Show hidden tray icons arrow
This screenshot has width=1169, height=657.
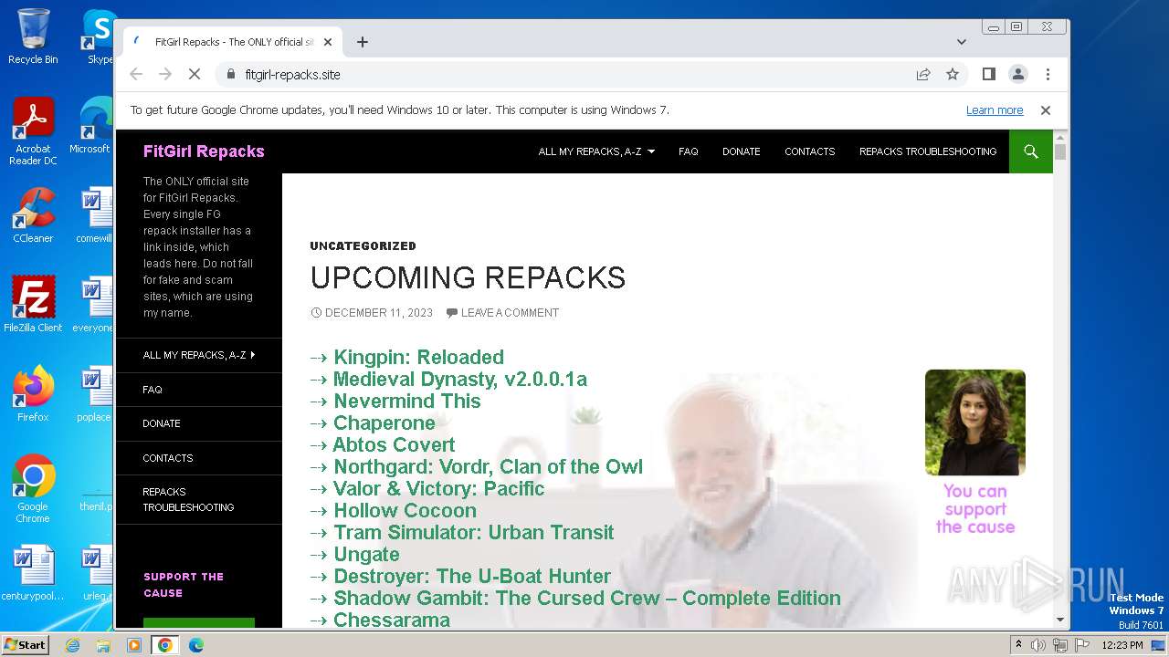(x=1018, y=645)
